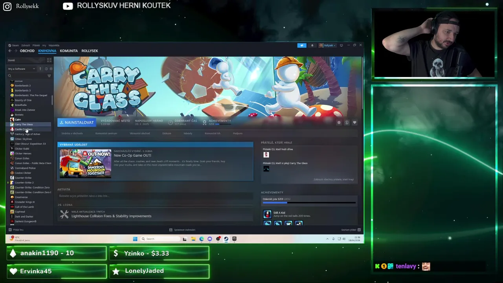Go back with the navigation arrow
The width and height of the screenshot is (503, 283).
point(10,51)
